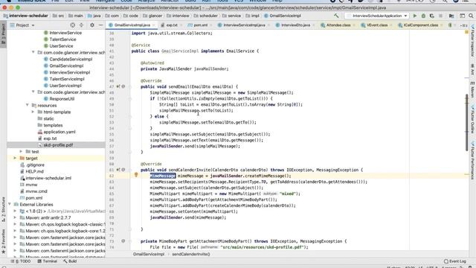Click the sendCalenderInvite() breadcrumb at editor bottom
476x268 pixels.
pos(191,254)
